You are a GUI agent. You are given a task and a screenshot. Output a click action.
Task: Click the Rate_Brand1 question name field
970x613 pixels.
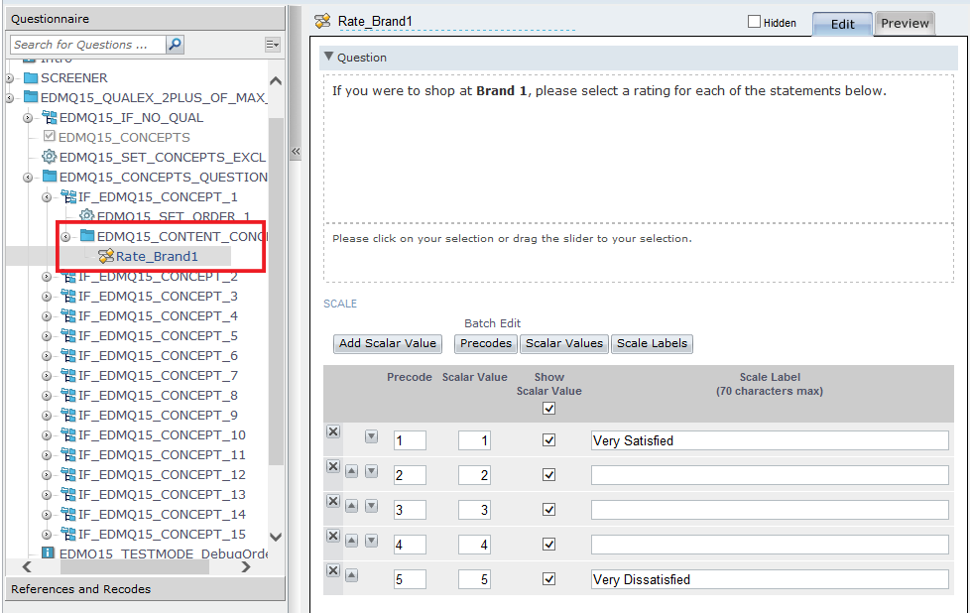coord(456,21)
